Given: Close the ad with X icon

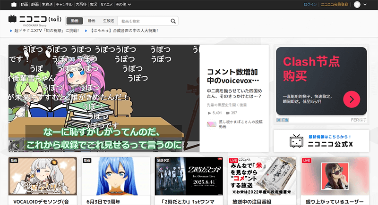Looking at the screenshot, I should tap(278, 120).
